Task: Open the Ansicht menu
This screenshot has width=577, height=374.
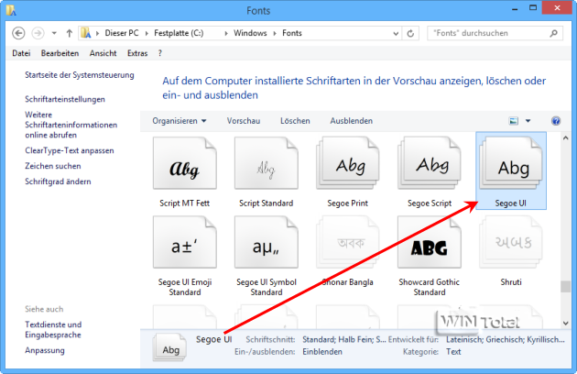Action: coord(103,53)
